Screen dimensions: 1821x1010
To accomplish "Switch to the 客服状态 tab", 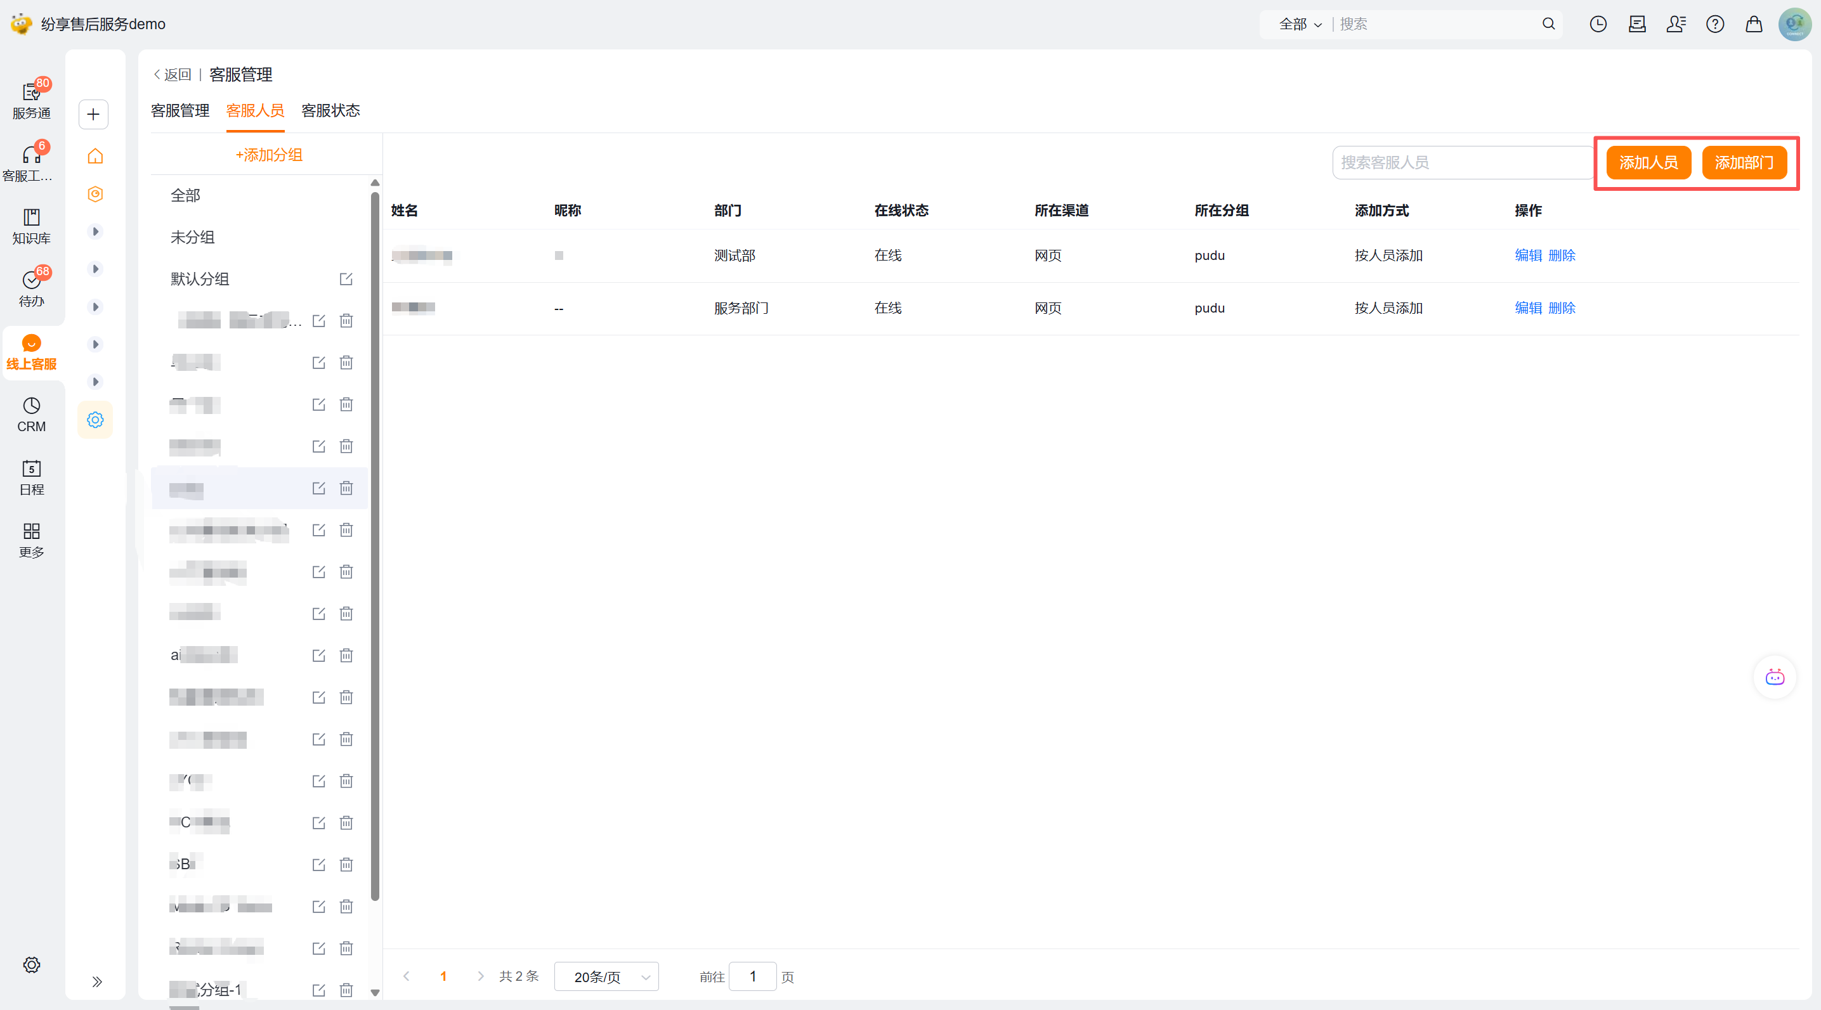I will click(330, 110).
